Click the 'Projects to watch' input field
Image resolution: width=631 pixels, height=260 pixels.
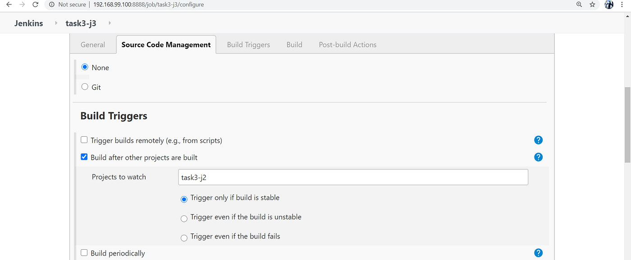point(353,177)
